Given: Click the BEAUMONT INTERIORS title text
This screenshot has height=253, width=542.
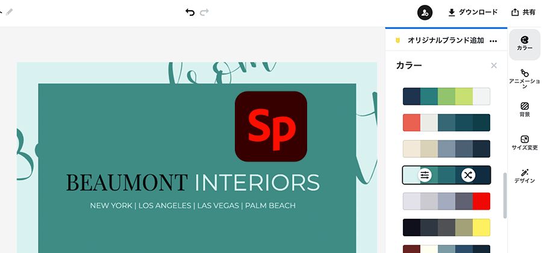Looking at the screenshot, I should click(x=193, y=182).
